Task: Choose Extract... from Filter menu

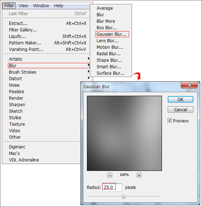Action: [48, 23]
